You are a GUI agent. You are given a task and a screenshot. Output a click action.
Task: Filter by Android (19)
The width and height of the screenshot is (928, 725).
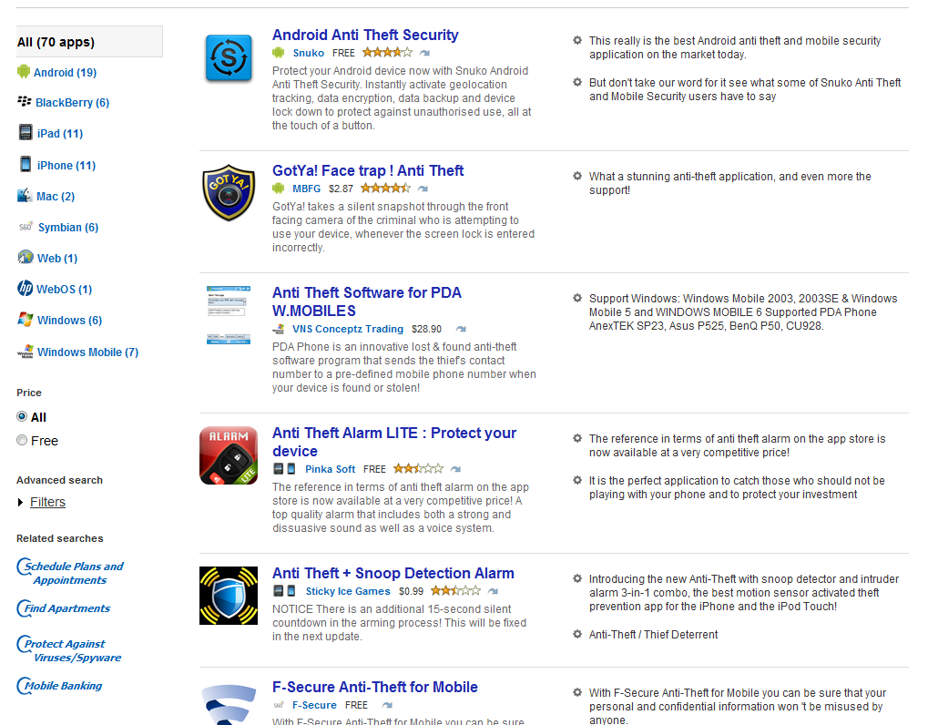coord(65,72)
